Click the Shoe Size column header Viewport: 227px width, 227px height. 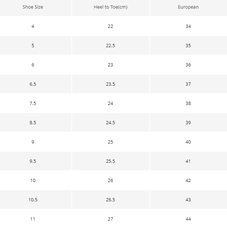[33, 7]
